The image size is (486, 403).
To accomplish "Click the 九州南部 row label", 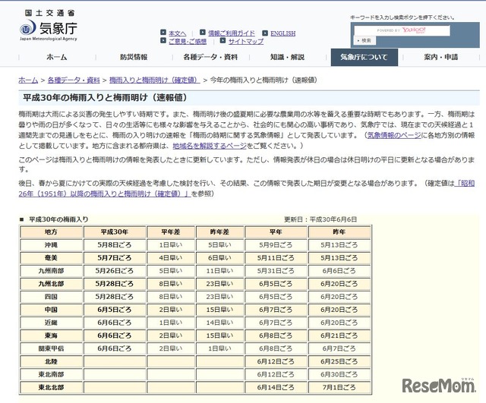I will [51, 271].
